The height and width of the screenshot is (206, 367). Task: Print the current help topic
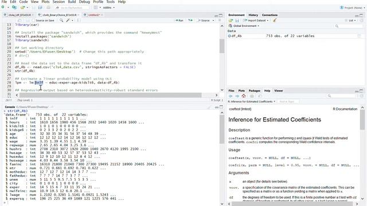coord(252,96)
